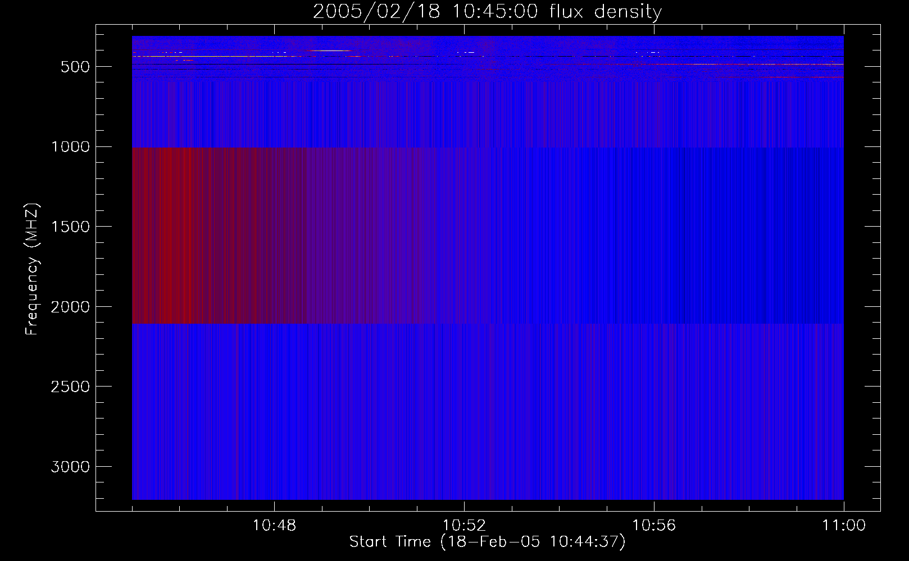Select the 500 frequency axis label
This screenshot has width=909, height=561.
point(75,67)
